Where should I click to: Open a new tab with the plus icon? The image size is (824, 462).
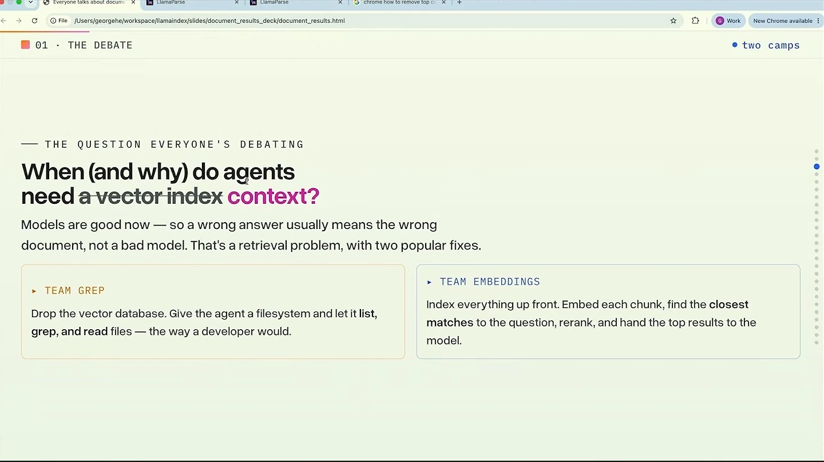[x=459, y=3]
